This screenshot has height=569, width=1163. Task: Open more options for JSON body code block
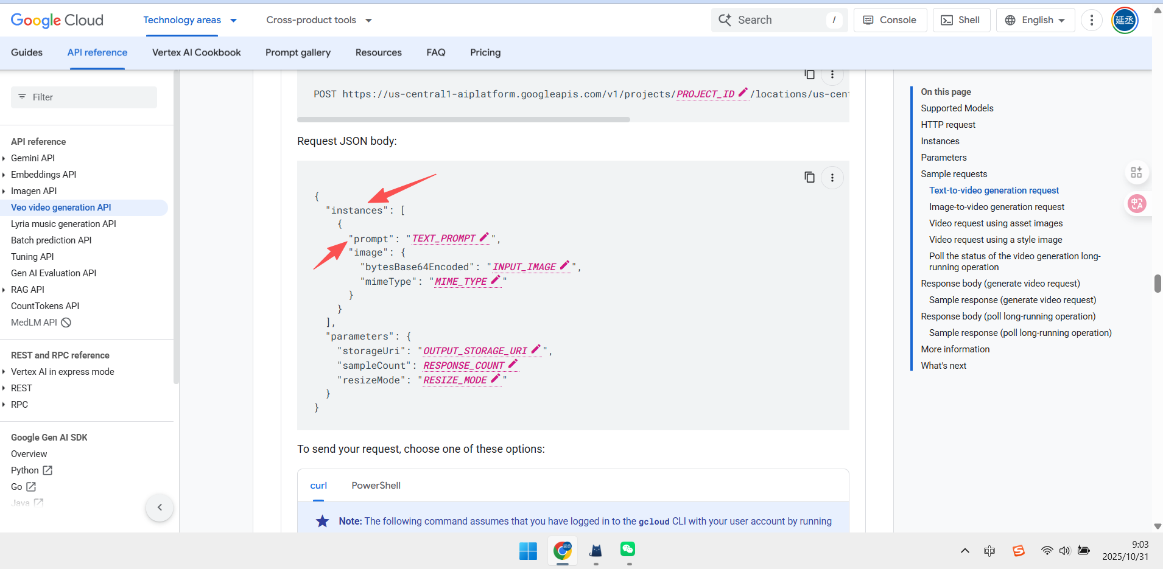[x=832, y=178]
